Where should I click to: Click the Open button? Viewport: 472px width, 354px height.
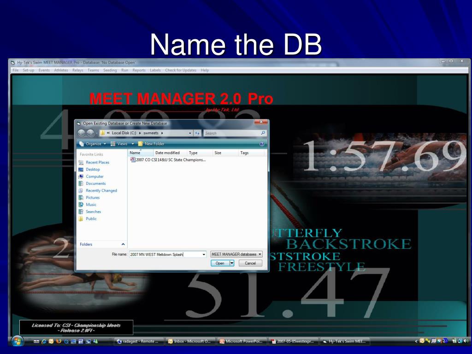pyautogui.click(x=220, y=263)
